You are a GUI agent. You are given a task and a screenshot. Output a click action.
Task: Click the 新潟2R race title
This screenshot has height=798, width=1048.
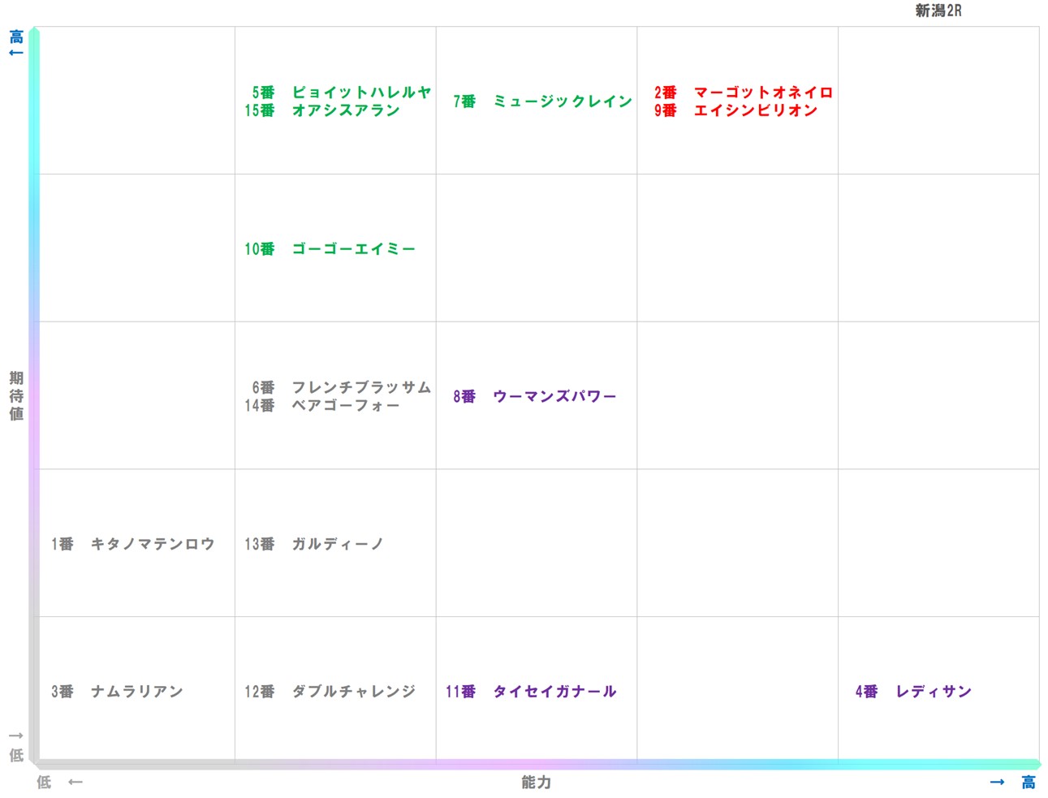tap(938, 11)
